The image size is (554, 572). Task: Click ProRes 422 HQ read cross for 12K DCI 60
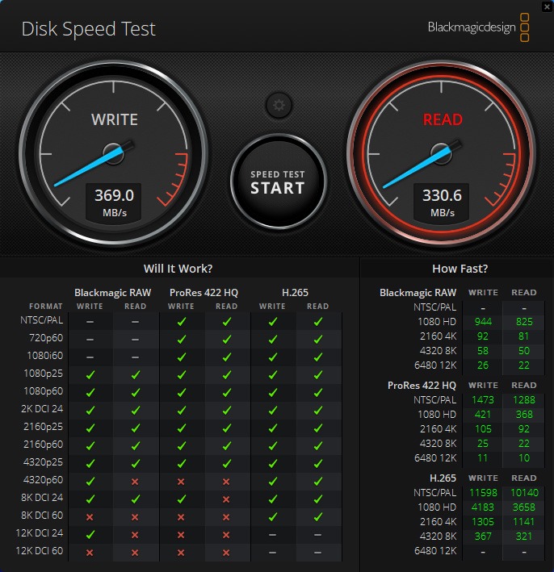[x=226, y=553]
